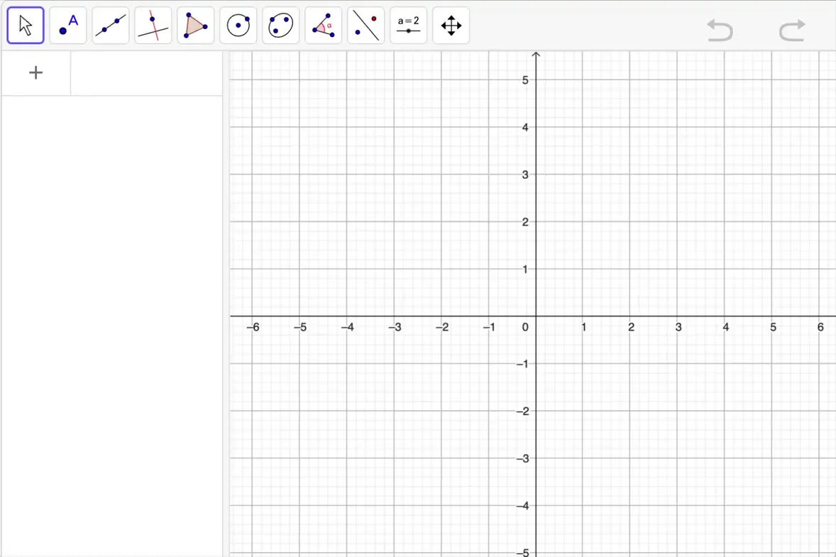Viewport: 836px width, 557px height.
Task: Choose the Line through two points tool
Action: coord(111,26)
